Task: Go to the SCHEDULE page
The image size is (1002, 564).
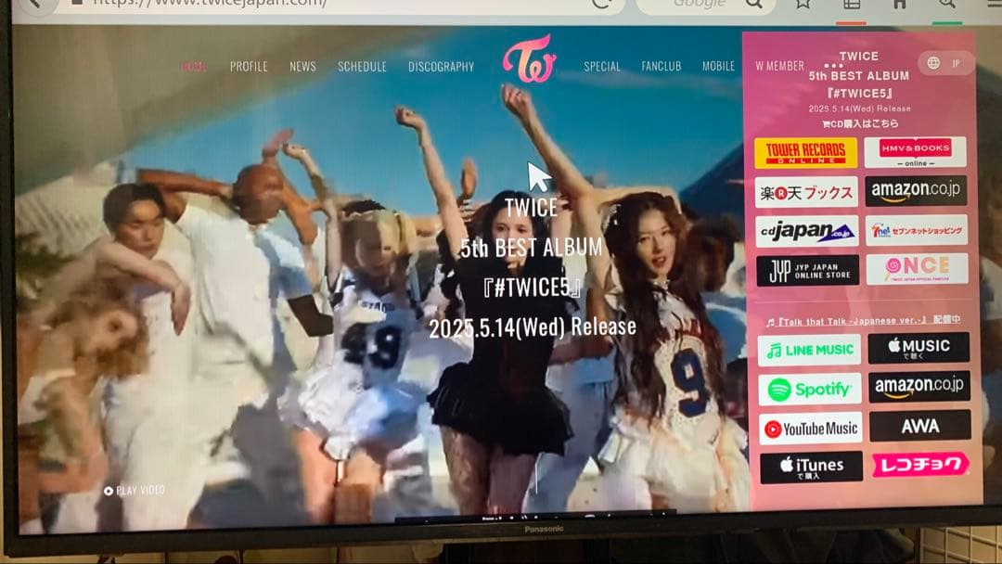Action: pos(362,67)
